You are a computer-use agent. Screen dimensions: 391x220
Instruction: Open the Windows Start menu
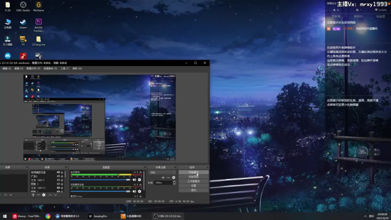5,216
